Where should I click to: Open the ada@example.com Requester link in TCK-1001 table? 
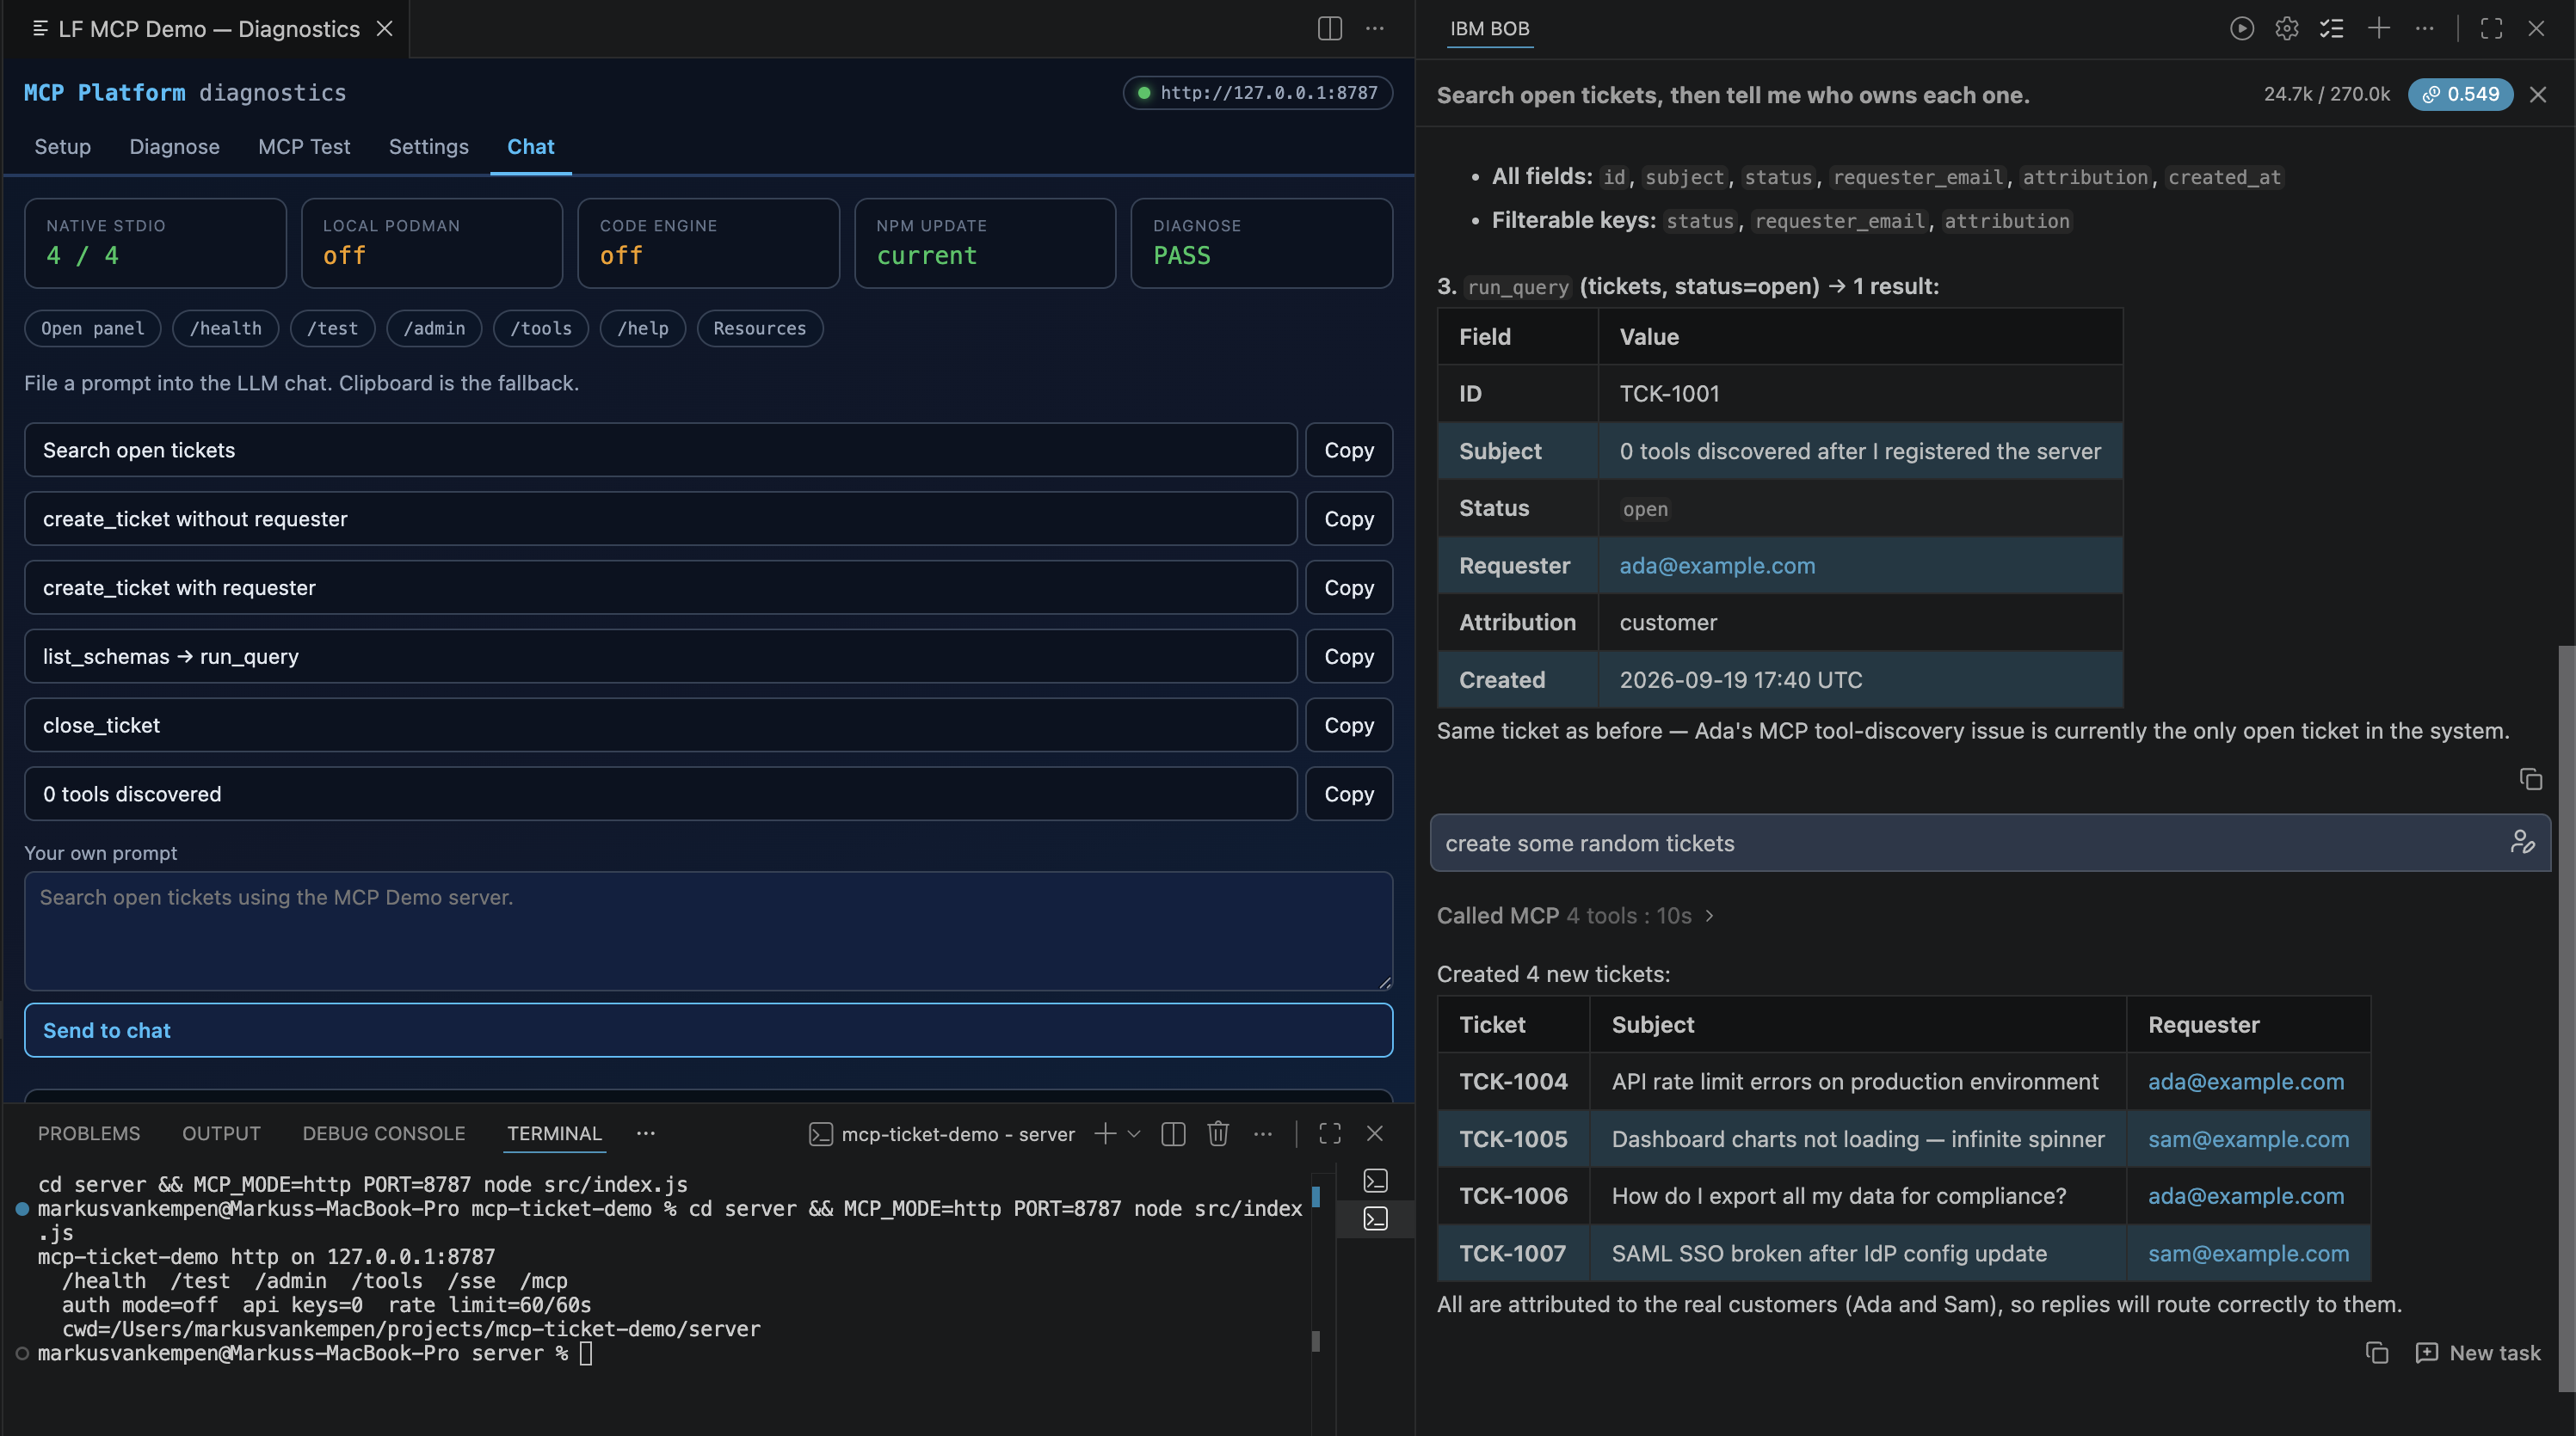click(1716, 565)
